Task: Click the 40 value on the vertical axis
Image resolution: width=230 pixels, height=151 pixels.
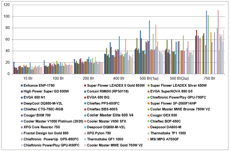Action: click(8, 51)
